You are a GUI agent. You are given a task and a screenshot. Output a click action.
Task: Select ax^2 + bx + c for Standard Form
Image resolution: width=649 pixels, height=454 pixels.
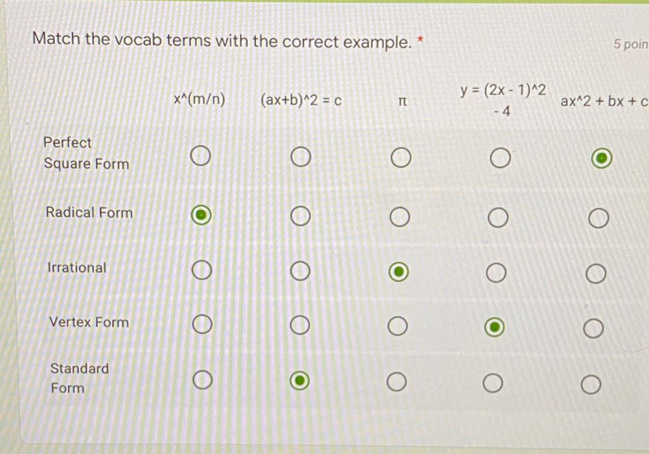click(591, 385)
